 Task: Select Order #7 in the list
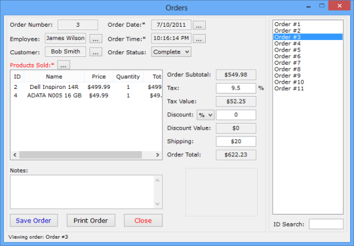tap(307, 63)
